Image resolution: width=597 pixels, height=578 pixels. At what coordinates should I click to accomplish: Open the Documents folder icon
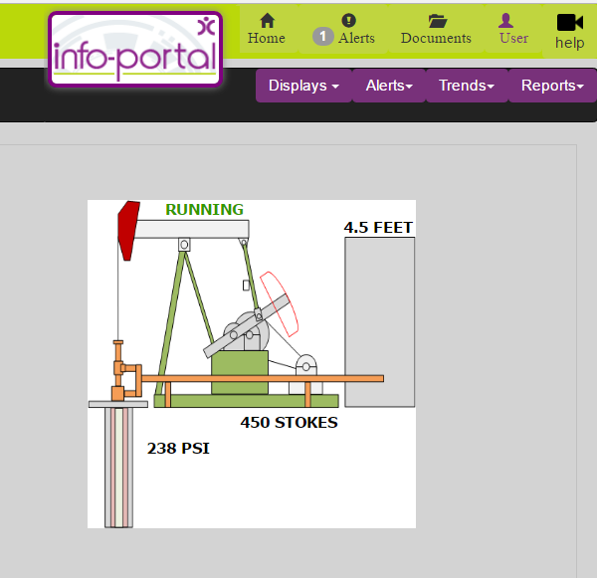tap(437, 21)
